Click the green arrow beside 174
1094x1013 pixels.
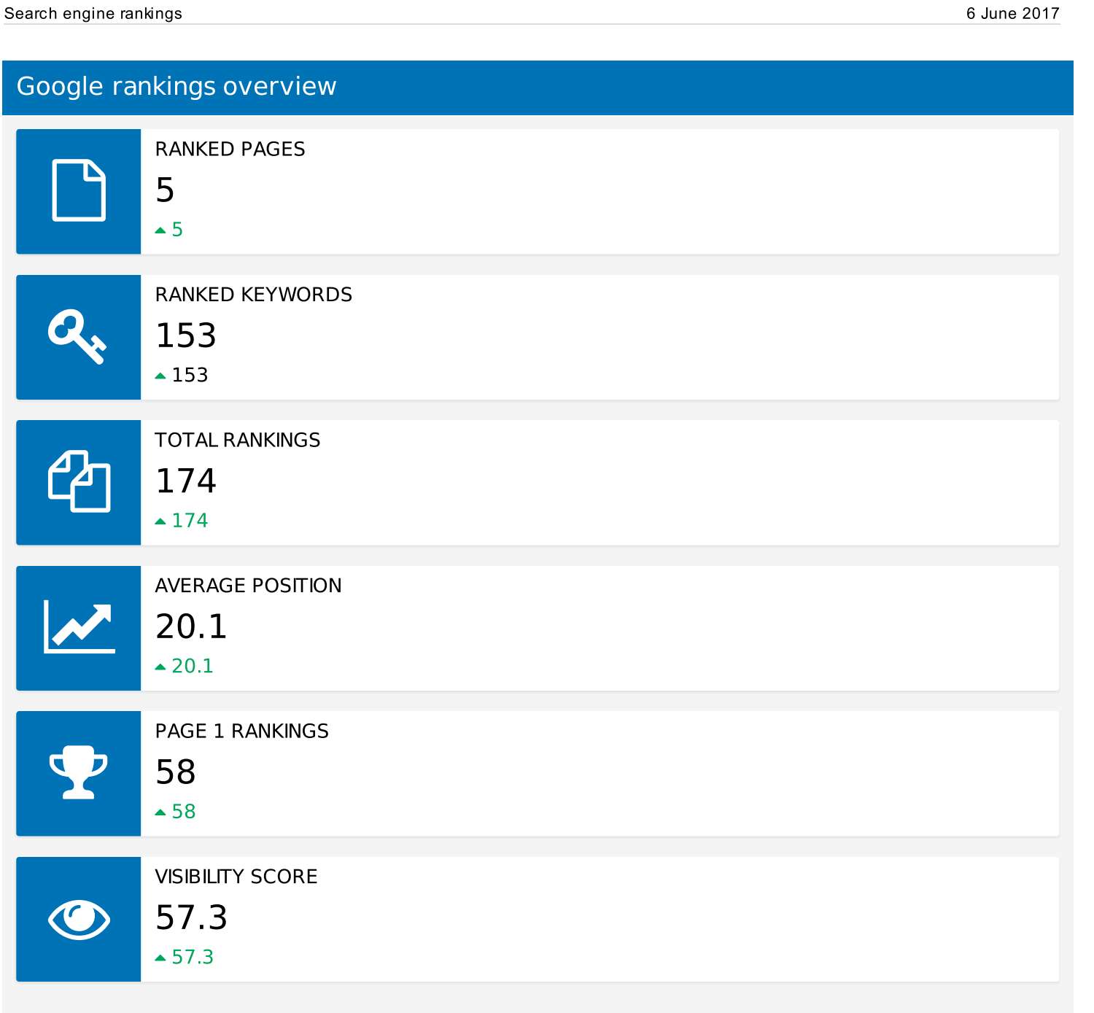[x=161, y=520]
